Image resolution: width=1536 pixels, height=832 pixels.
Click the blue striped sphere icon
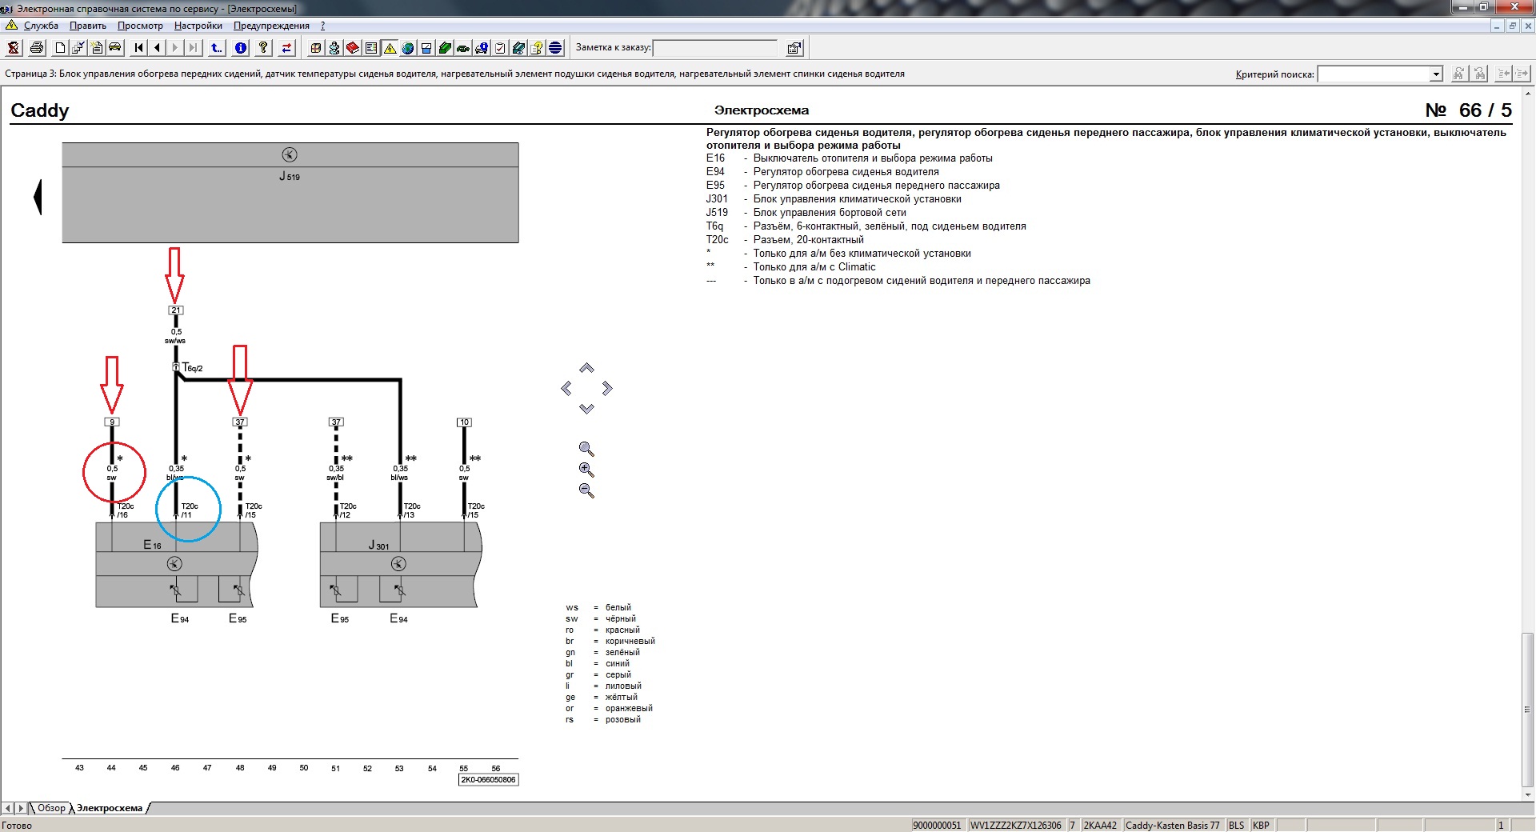point(555,48)
